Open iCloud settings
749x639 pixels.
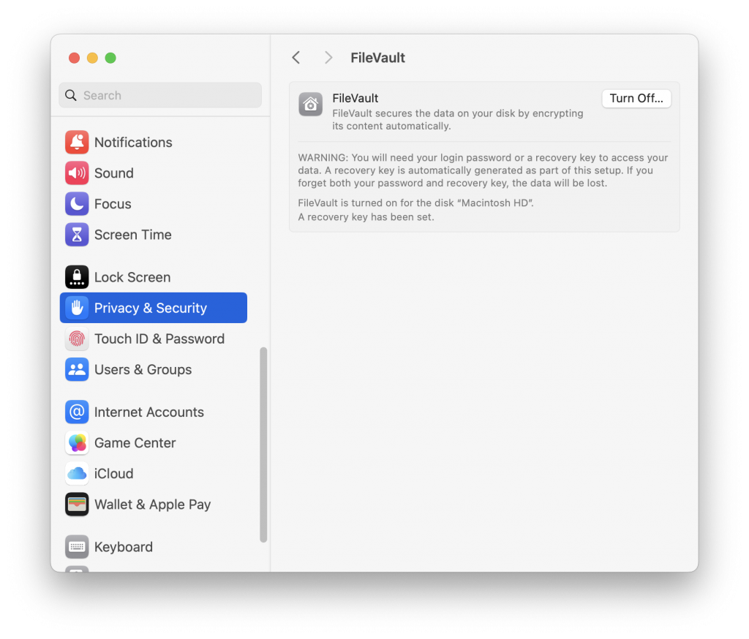[x=116, y=474]
